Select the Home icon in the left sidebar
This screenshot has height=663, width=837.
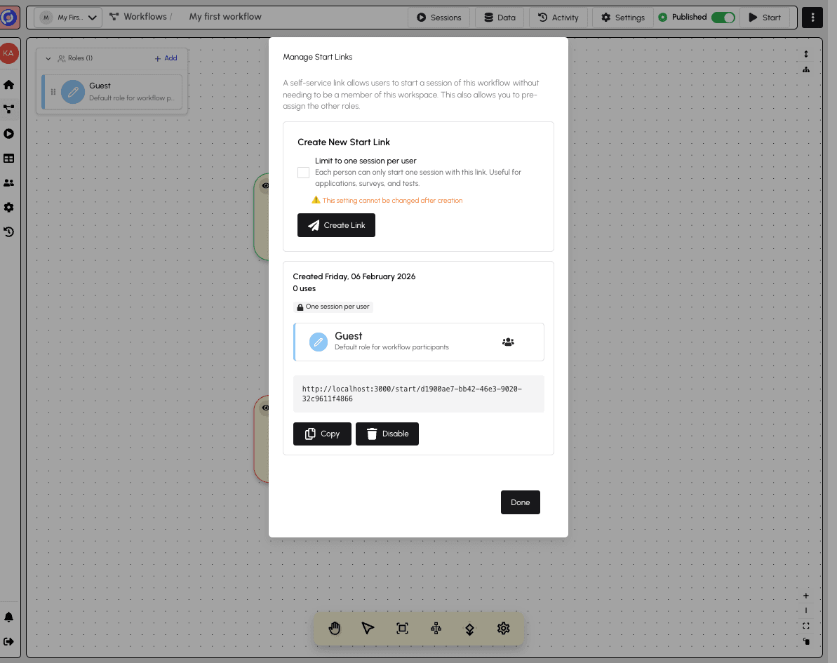(9, 84)
